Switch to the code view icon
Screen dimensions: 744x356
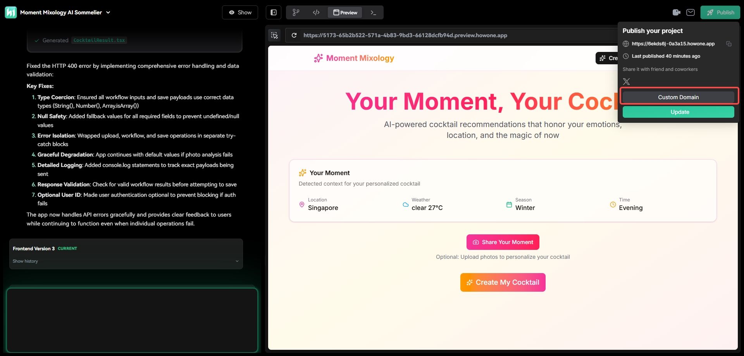coord(316,12)
